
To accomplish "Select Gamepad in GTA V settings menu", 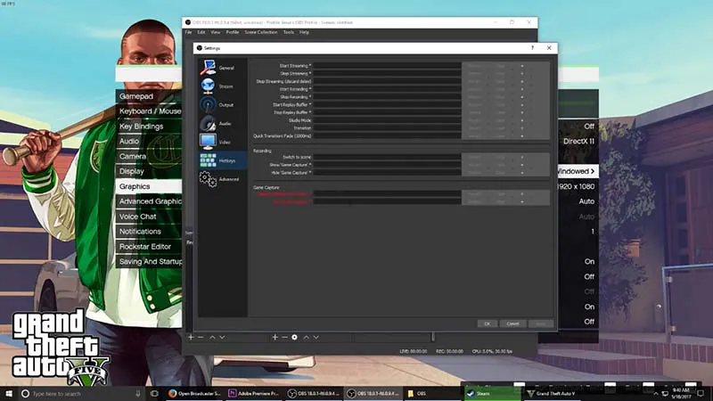I will [149, 96].
